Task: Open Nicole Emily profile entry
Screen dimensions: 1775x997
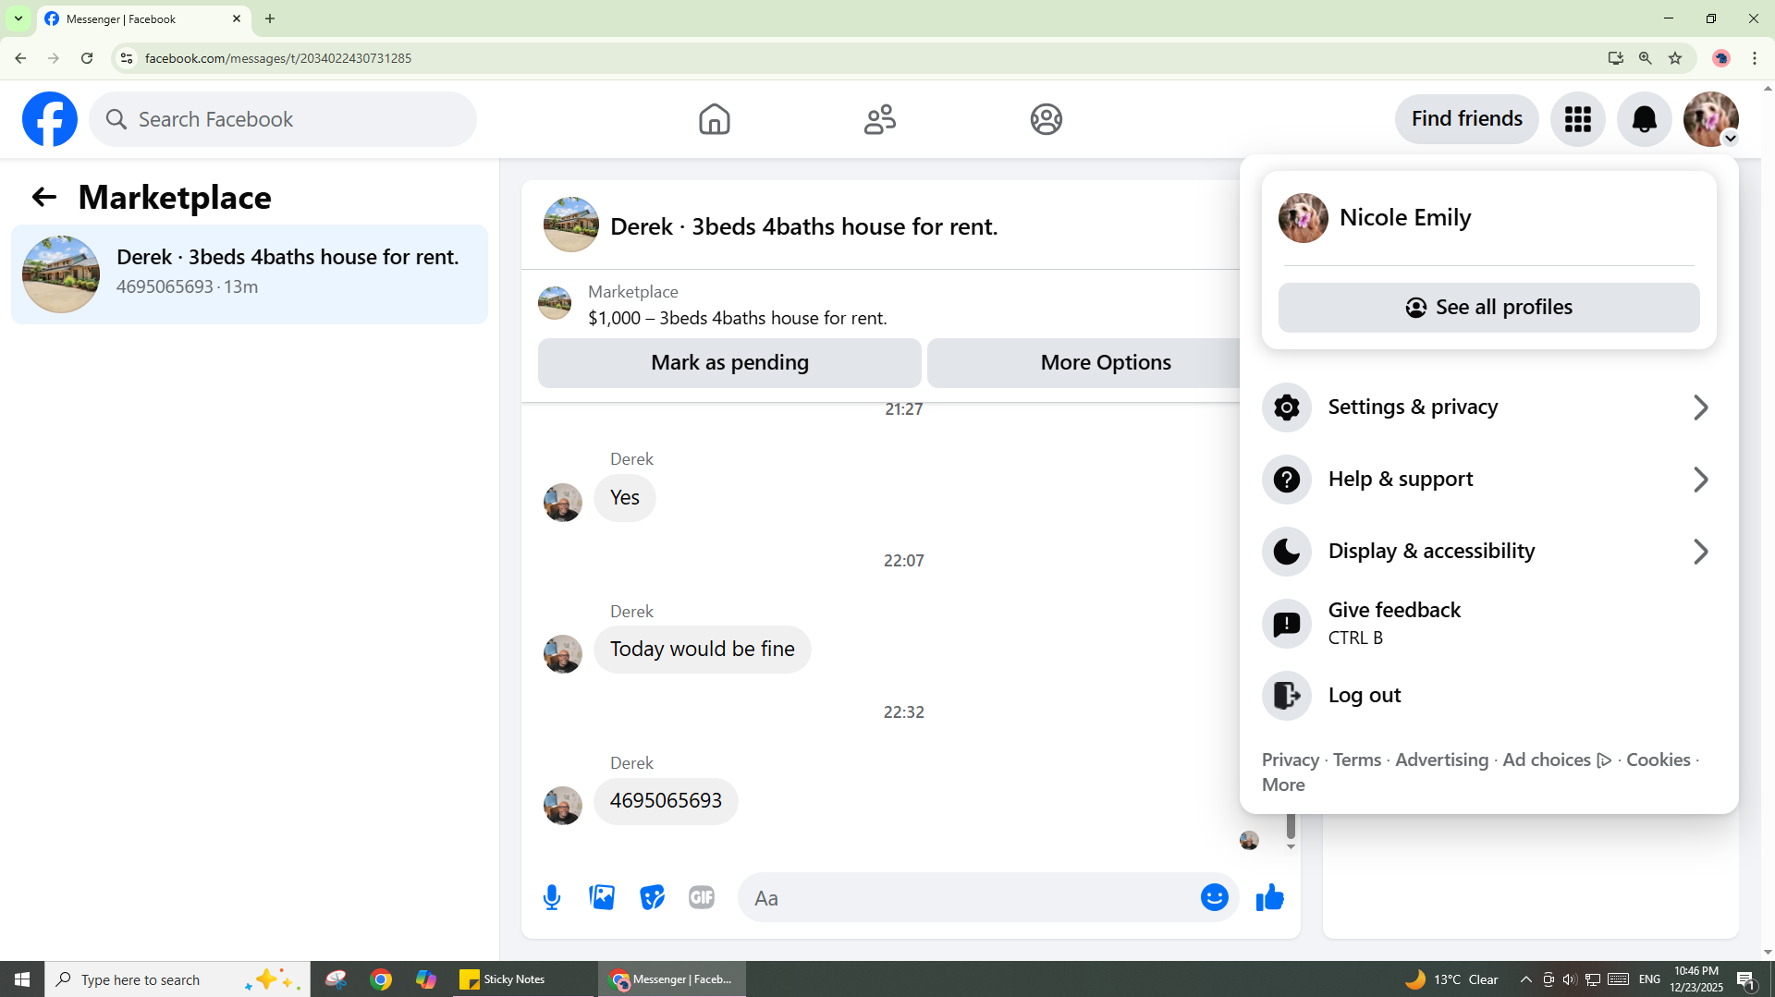Action: click(x=1488, y=218)
